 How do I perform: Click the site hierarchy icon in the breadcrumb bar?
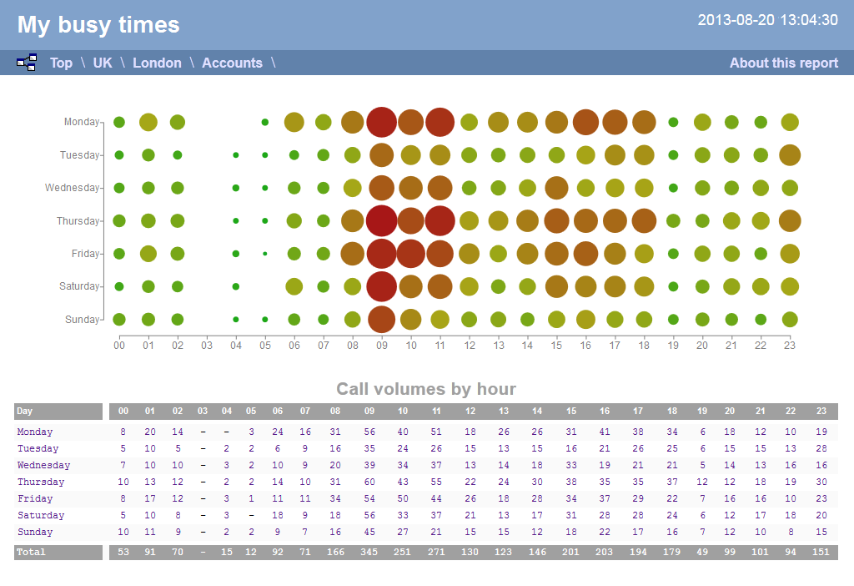(26, 62)
